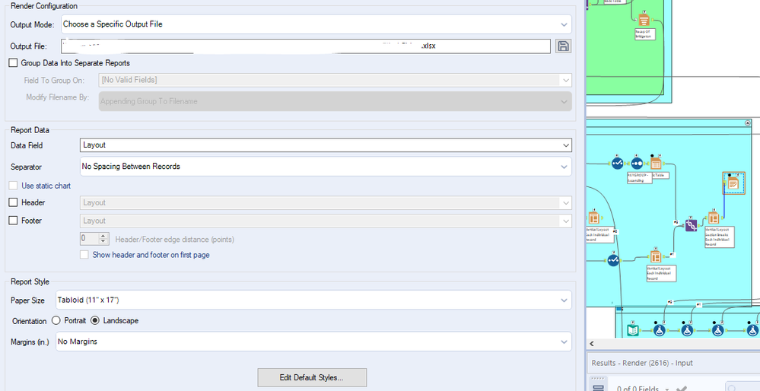Enable Group Data Into Separate Reports
This screenshot has width=760, height=391.
point(13,63)
